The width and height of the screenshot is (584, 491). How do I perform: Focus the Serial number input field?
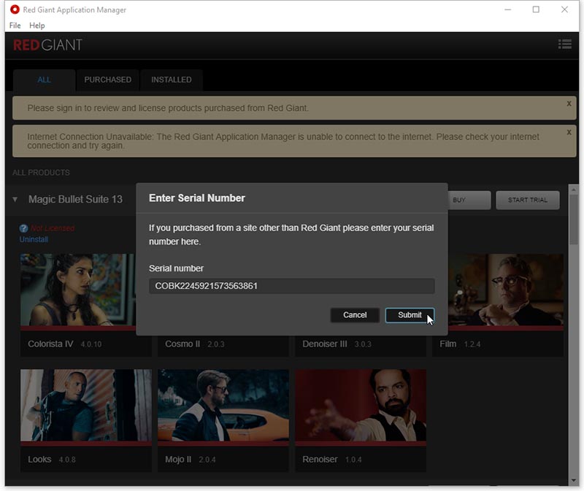[291, 286]
